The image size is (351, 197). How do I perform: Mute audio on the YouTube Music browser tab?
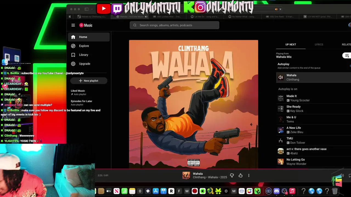point(146,17)
